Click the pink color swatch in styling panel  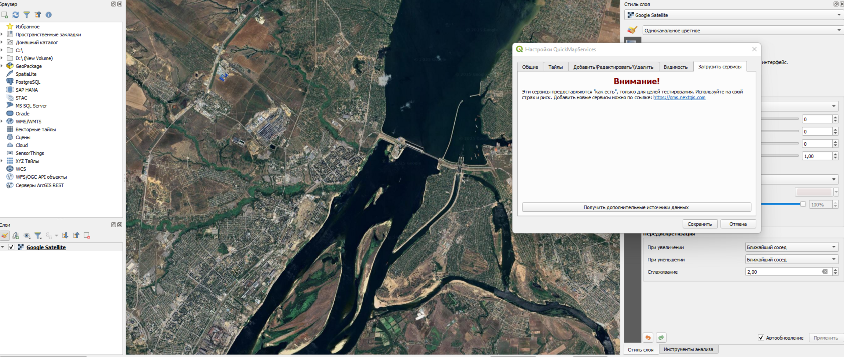point(814,192)
